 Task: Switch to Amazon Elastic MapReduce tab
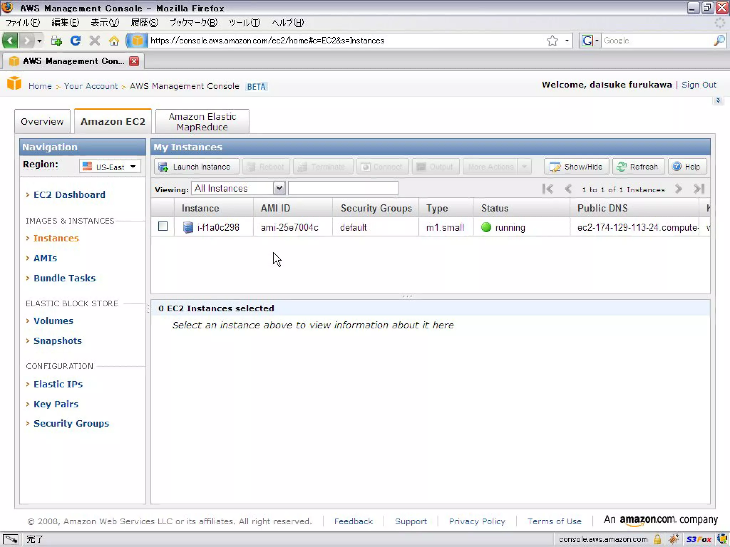pos(202,122)
